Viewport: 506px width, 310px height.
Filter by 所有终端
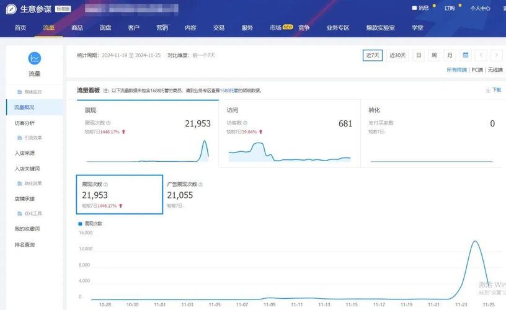click(x=456, y=69)
